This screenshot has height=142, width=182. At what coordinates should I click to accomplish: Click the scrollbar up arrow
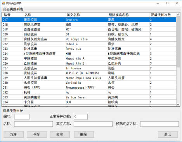178,14
